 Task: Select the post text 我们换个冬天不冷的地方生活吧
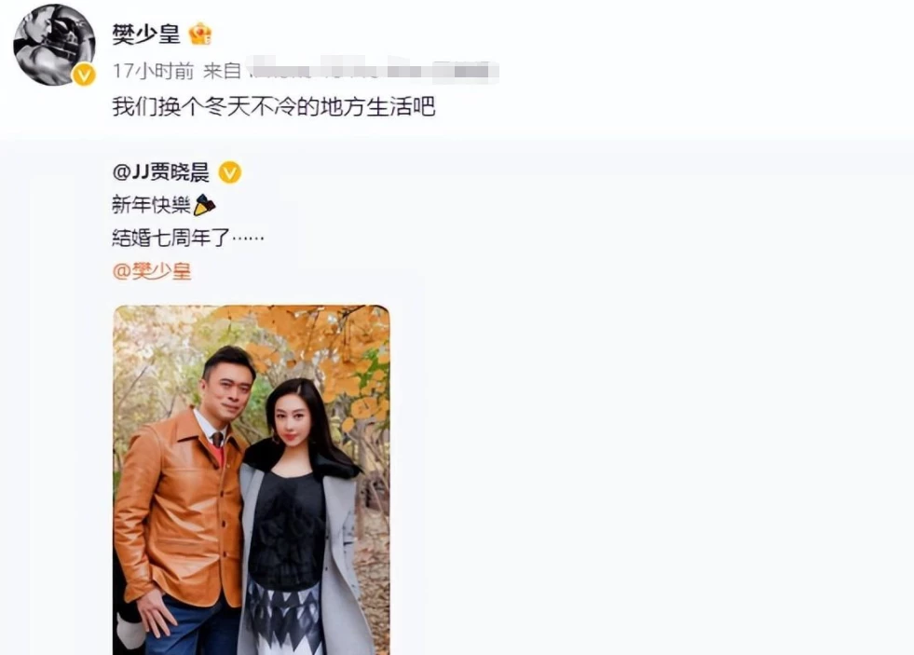273,106
